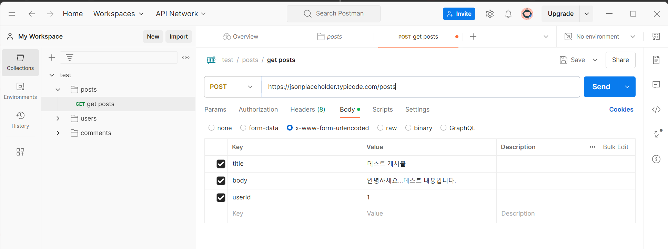Open the No environment selector
Image resolution: width=668 pixels, height=249 pixels.
tap(600, 37)
